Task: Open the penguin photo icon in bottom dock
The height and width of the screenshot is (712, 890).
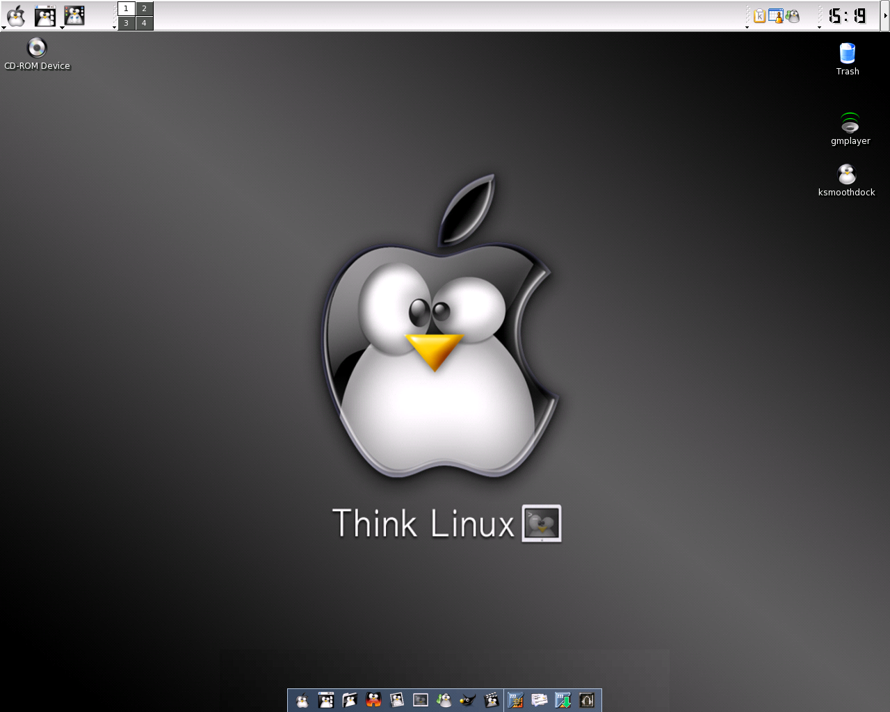Action: (397, 700)
